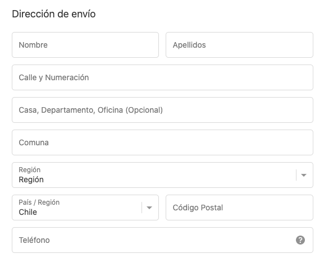Select the Calle y Numeración input
Screen dimensions: 324x258
coord(162,77)
